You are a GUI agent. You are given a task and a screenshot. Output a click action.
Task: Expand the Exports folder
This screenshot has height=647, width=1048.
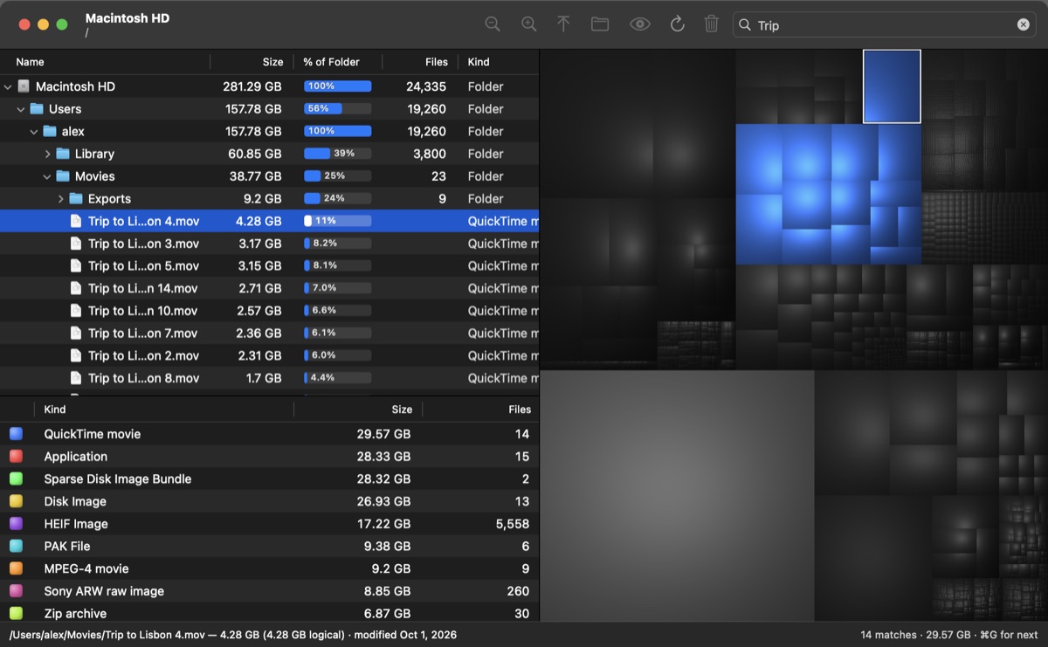click(x=60, y=199)
